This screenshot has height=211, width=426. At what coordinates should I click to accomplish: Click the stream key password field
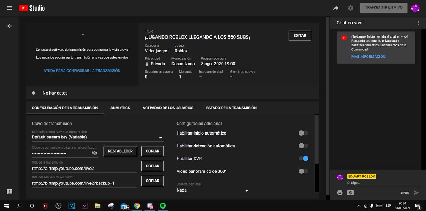click(61, 153)
